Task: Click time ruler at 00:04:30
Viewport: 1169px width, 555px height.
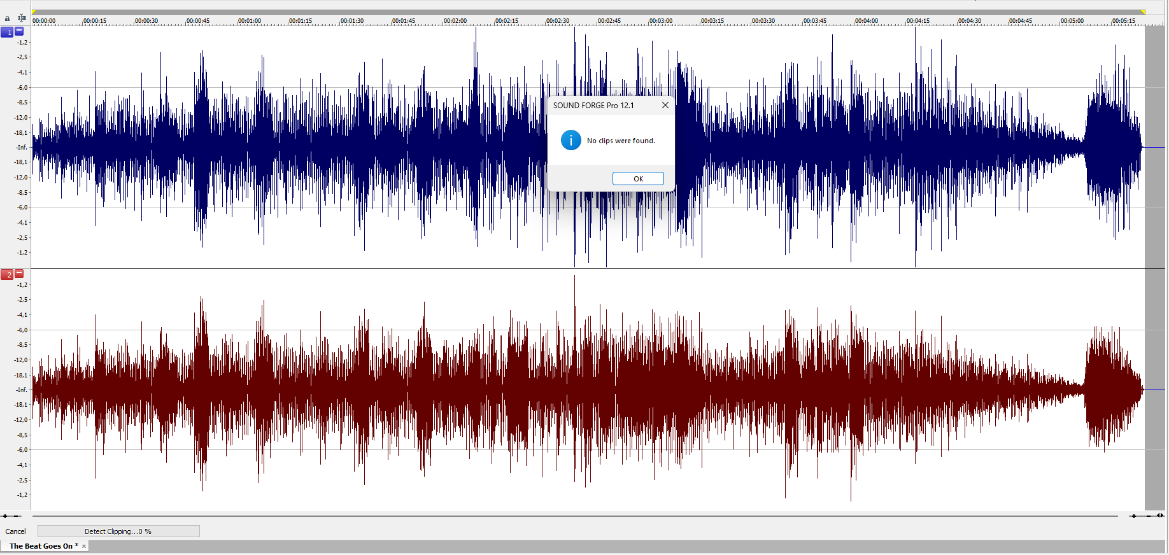Action: tap(969, 21)
